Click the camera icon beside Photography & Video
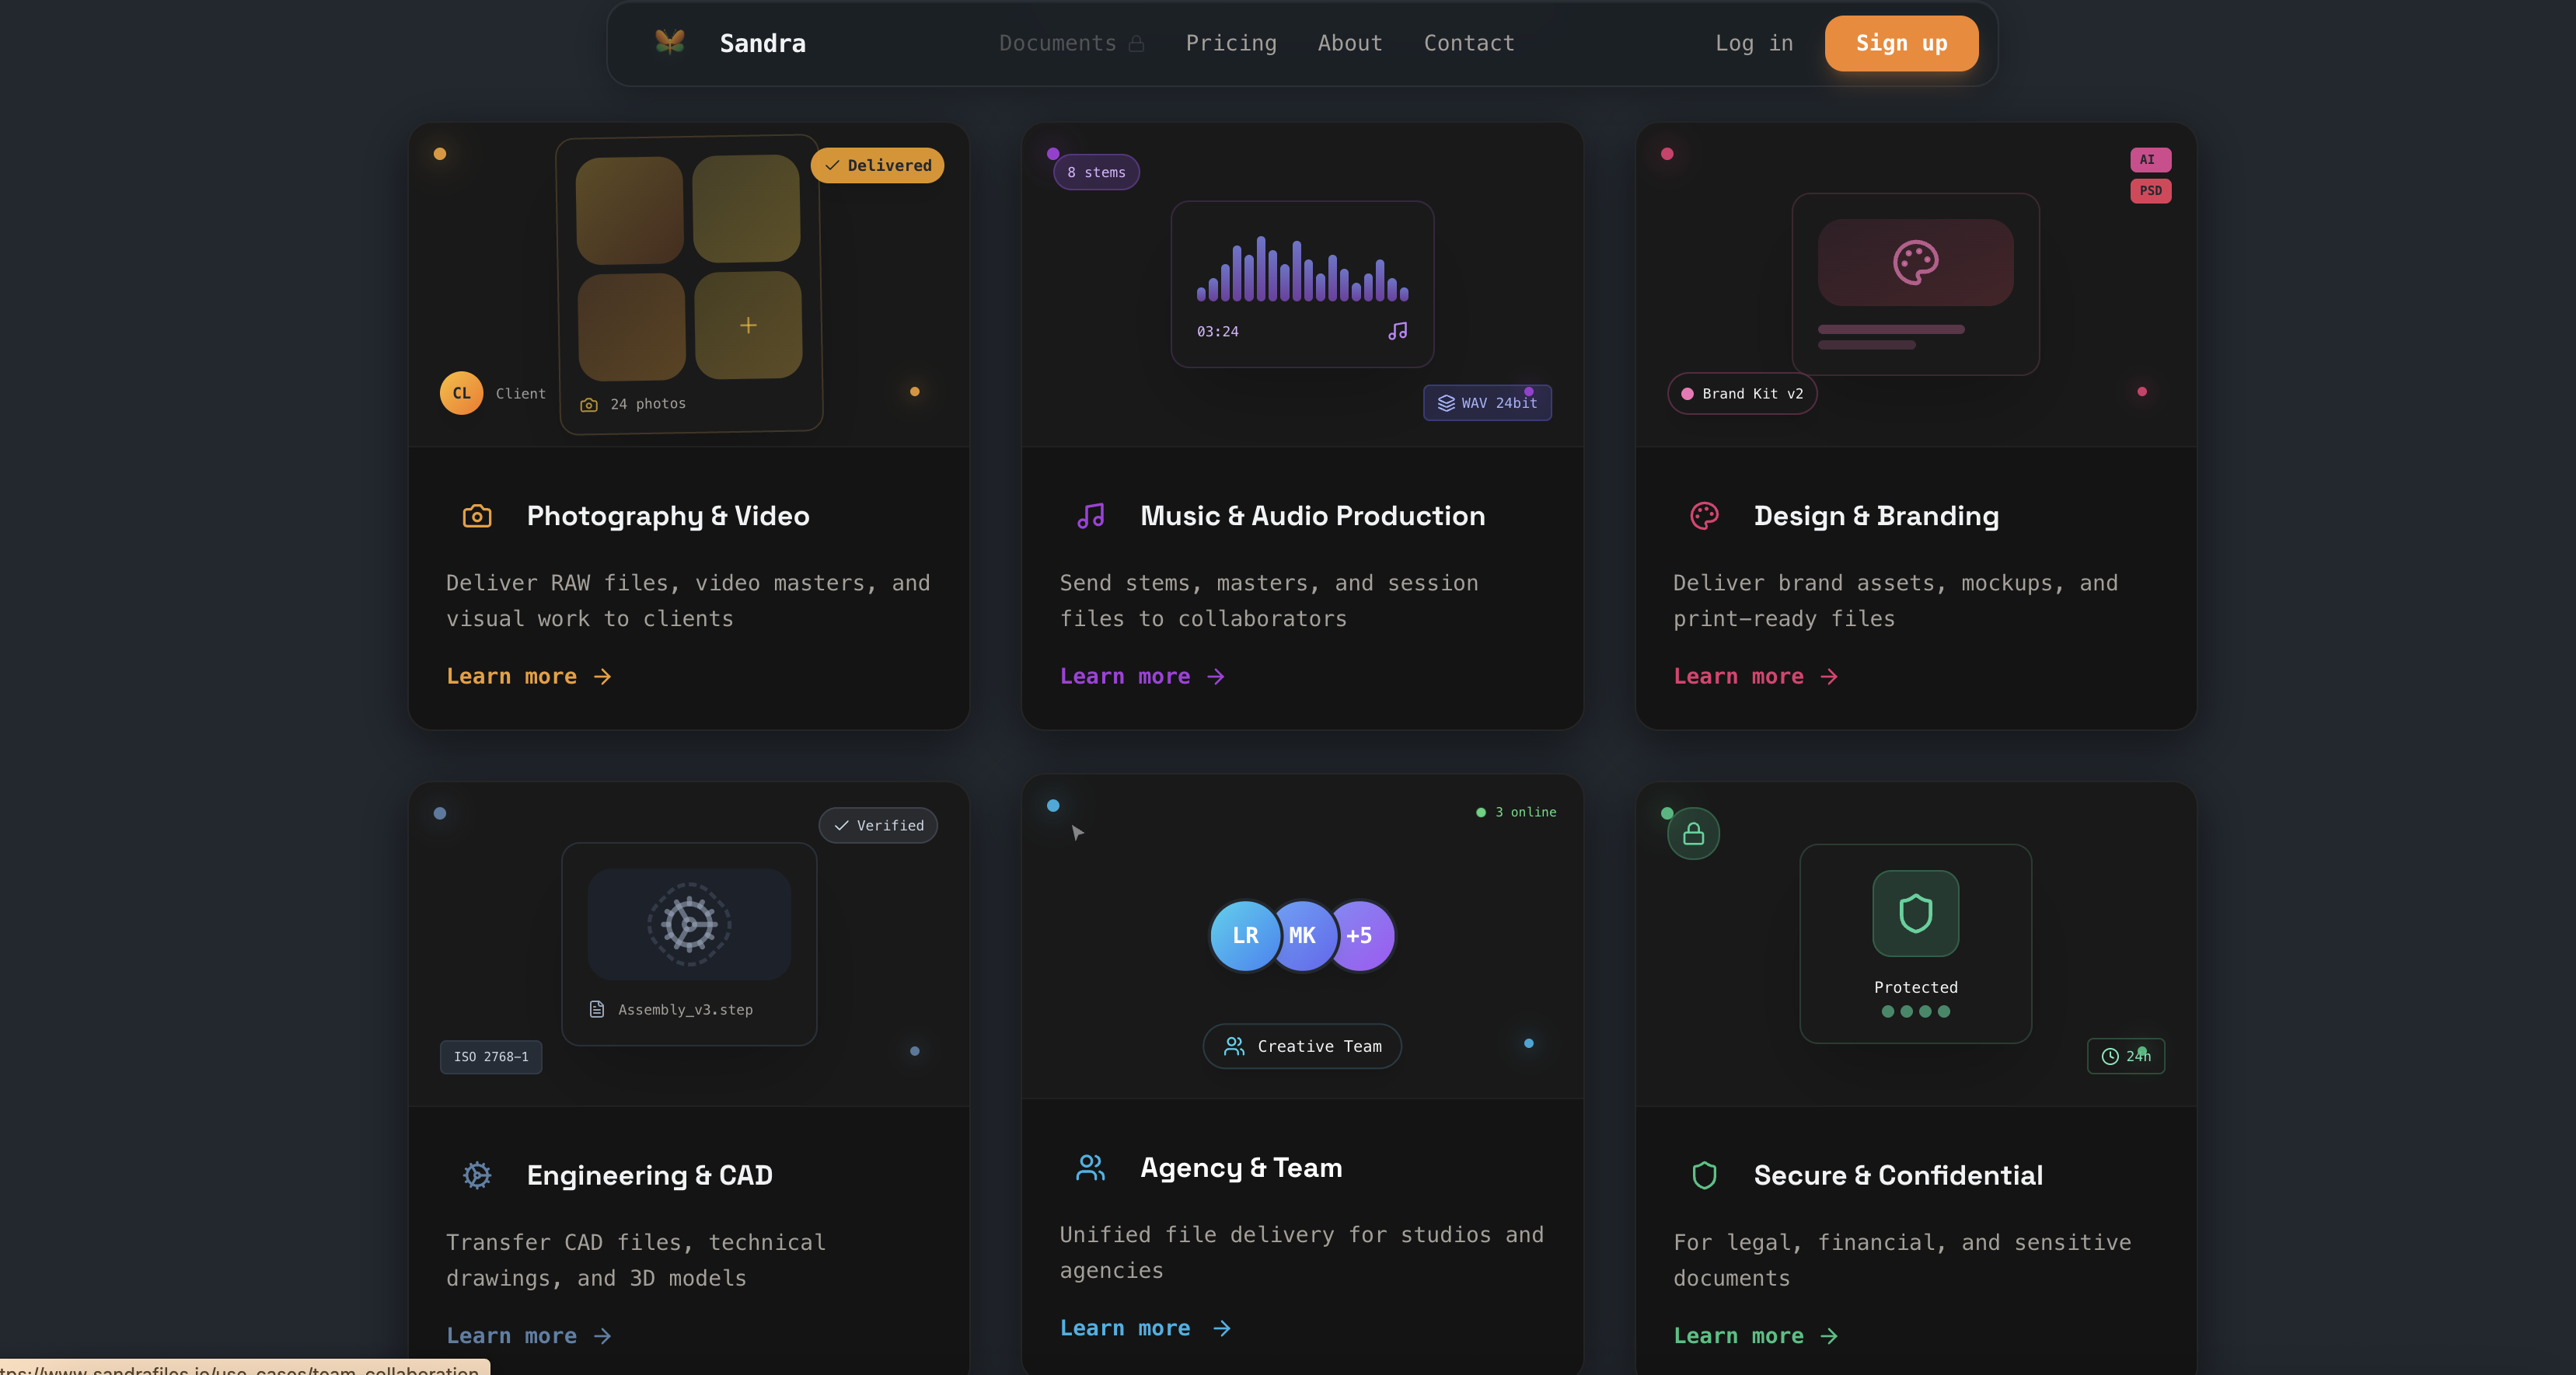2576x1375 pixels. (477, 516)
